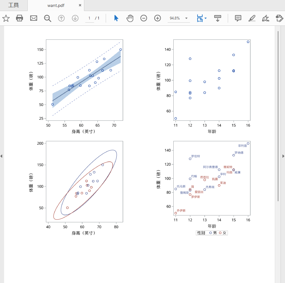Zoom in with the plus icon
This screenshot has width=285, height=283.
pyautogui.click(x=157, y=18)
